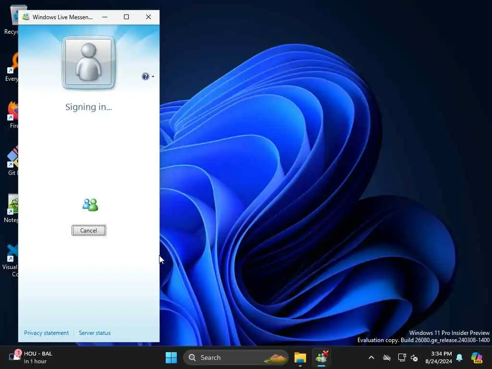
Task: Close the Windows Live Messenger window
Action: point(148,17)
